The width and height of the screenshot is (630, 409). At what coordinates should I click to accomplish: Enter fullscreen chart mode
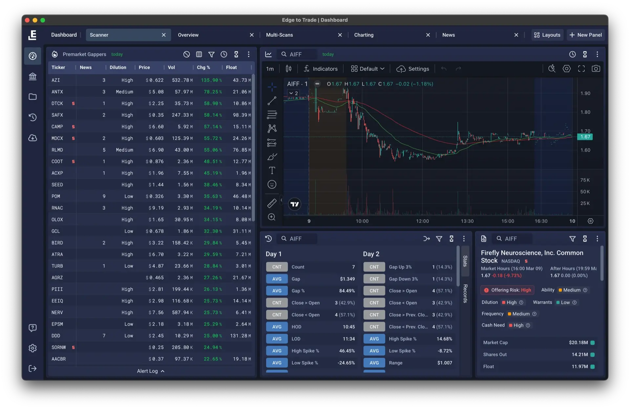click(581, 69)
